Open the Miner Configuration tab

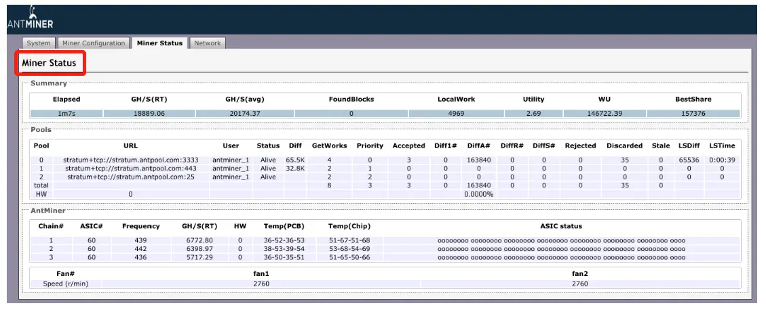click(x=94, y=43)
